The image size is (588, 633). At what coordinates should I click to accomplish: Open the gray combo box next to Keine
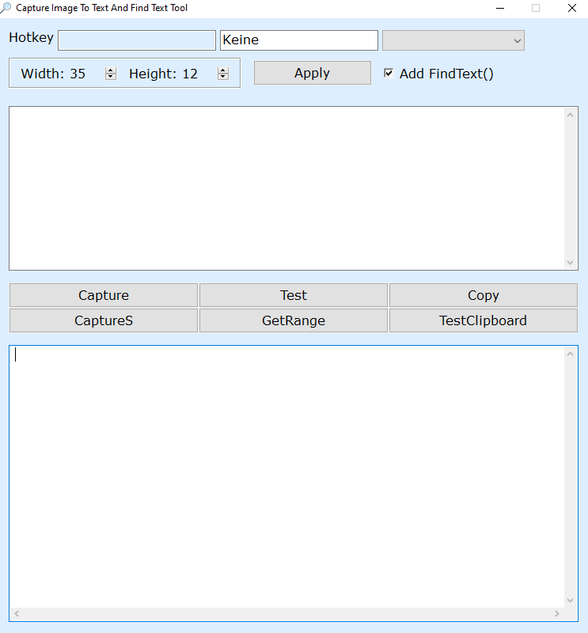(x=453, y=40)
